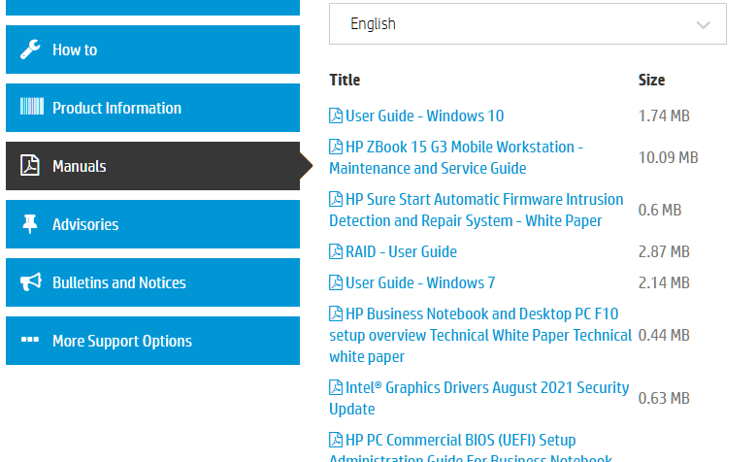Click the 2.14 MB size value
The width and height of the screenshot is (756, 462).
[x=664, y=282]
